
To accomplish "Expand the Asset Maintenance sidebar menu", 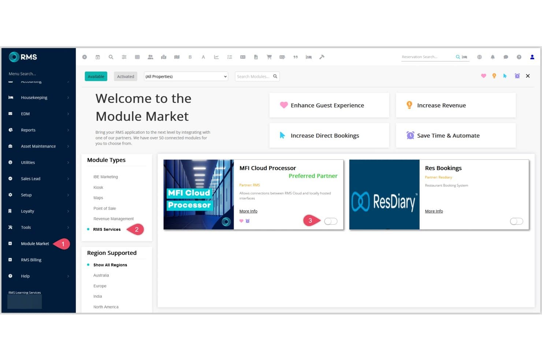I will click(x=38, y=146).
